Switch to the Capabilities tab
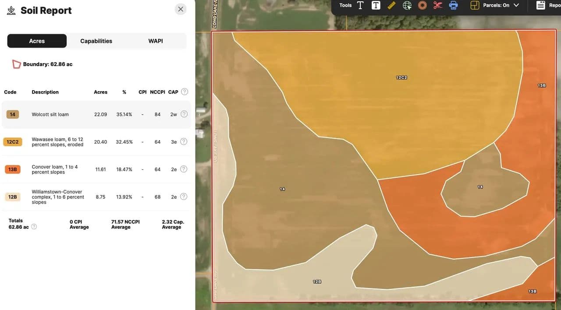 pyautogui.click(x=96, y=41)
